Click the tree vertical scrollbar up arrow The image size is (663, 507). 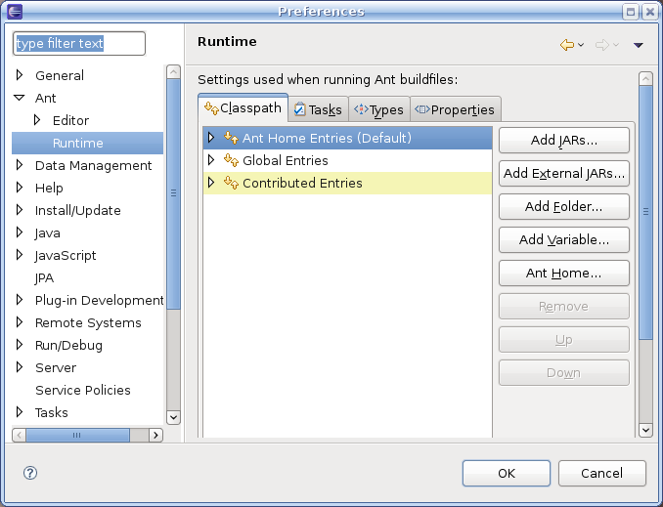pyautogui.click(x=173, y=72)
